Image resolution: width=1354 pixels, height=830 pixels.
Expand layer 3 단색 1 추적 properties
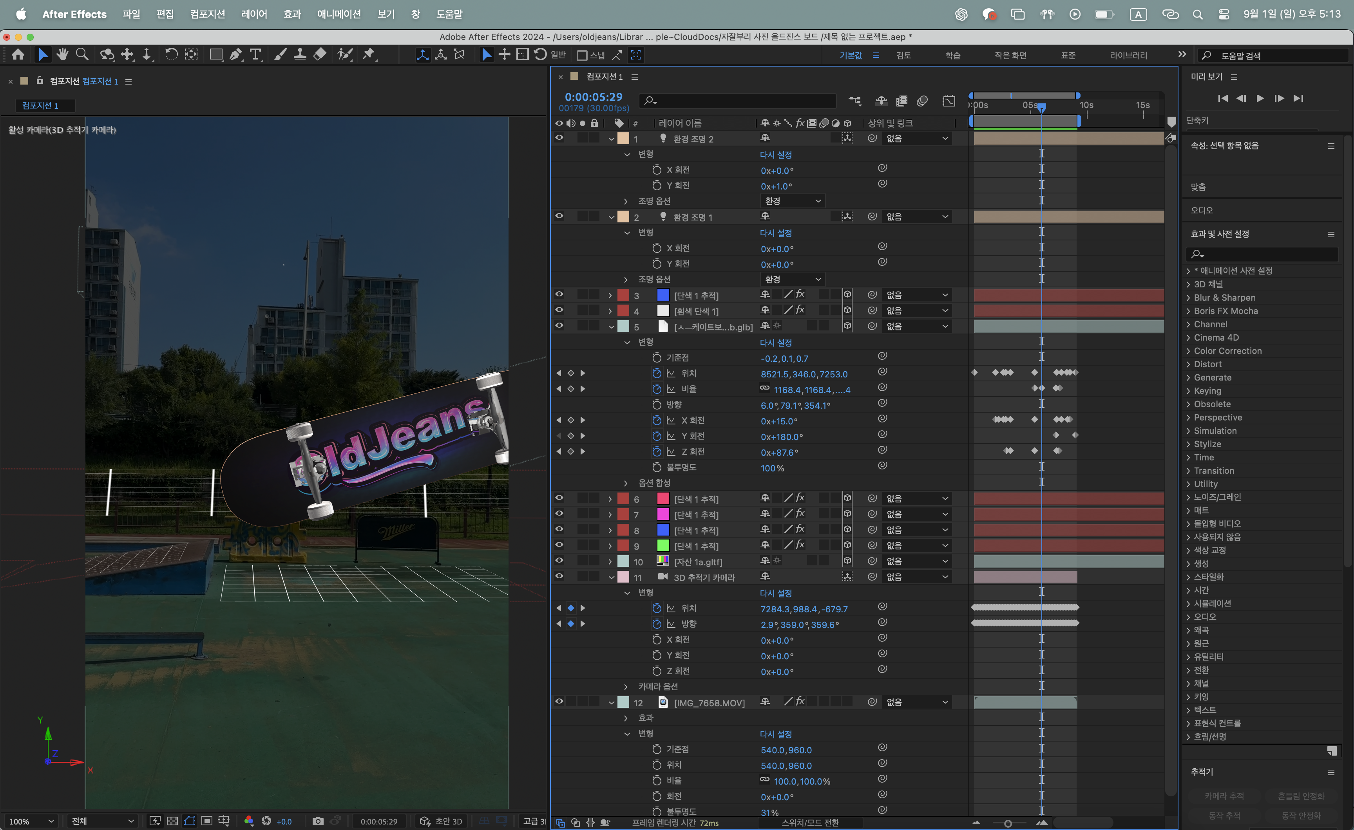click(610, 296)
